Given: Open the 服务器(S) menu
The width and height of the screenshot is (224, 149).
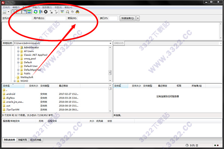Looking at the screenshot, I should pyautogui.click(x=47, y=7).
